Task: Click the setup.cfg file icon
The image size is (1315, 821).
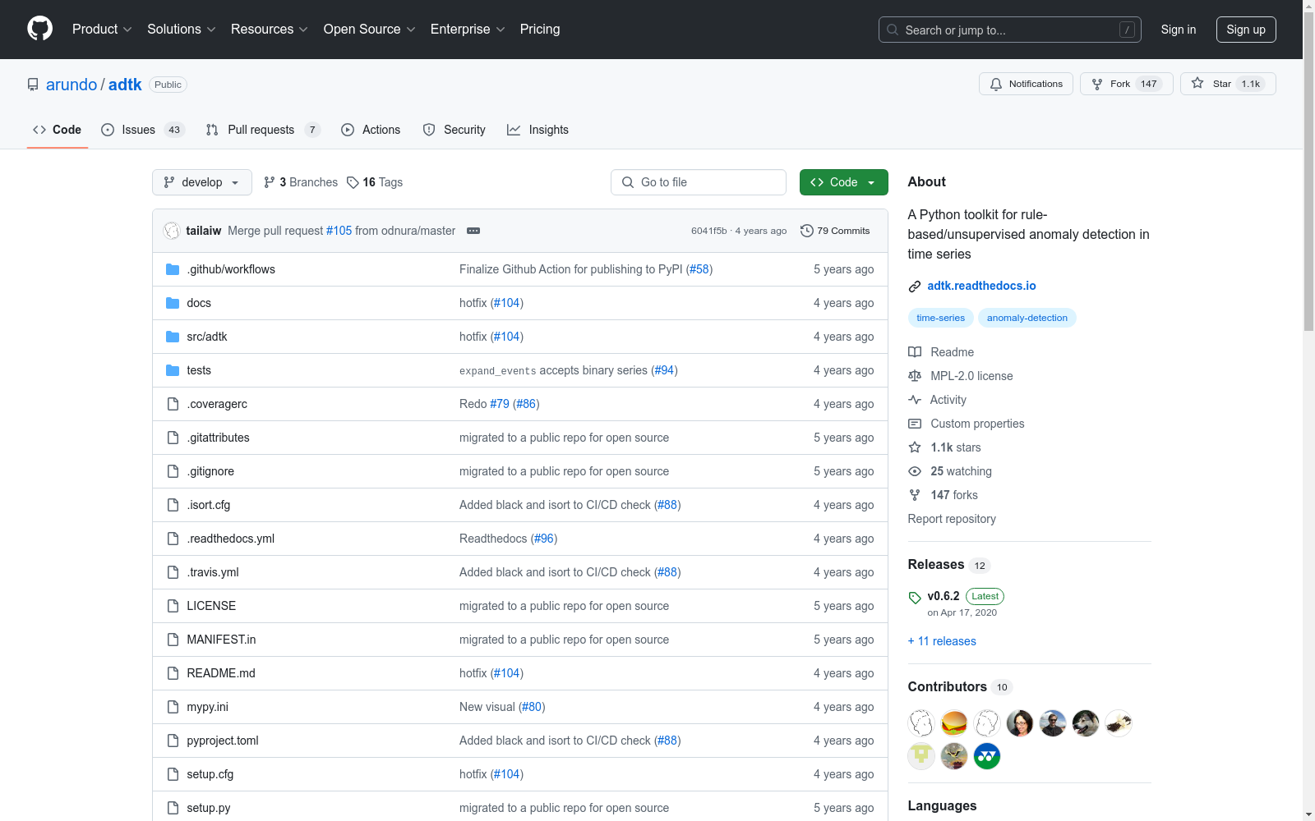Action: 173,774
